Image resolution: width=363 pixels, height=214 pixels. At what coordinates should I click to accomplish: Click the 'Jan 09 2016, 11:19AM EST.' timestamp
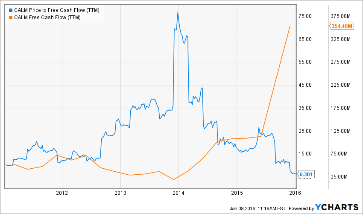[258, 208]
